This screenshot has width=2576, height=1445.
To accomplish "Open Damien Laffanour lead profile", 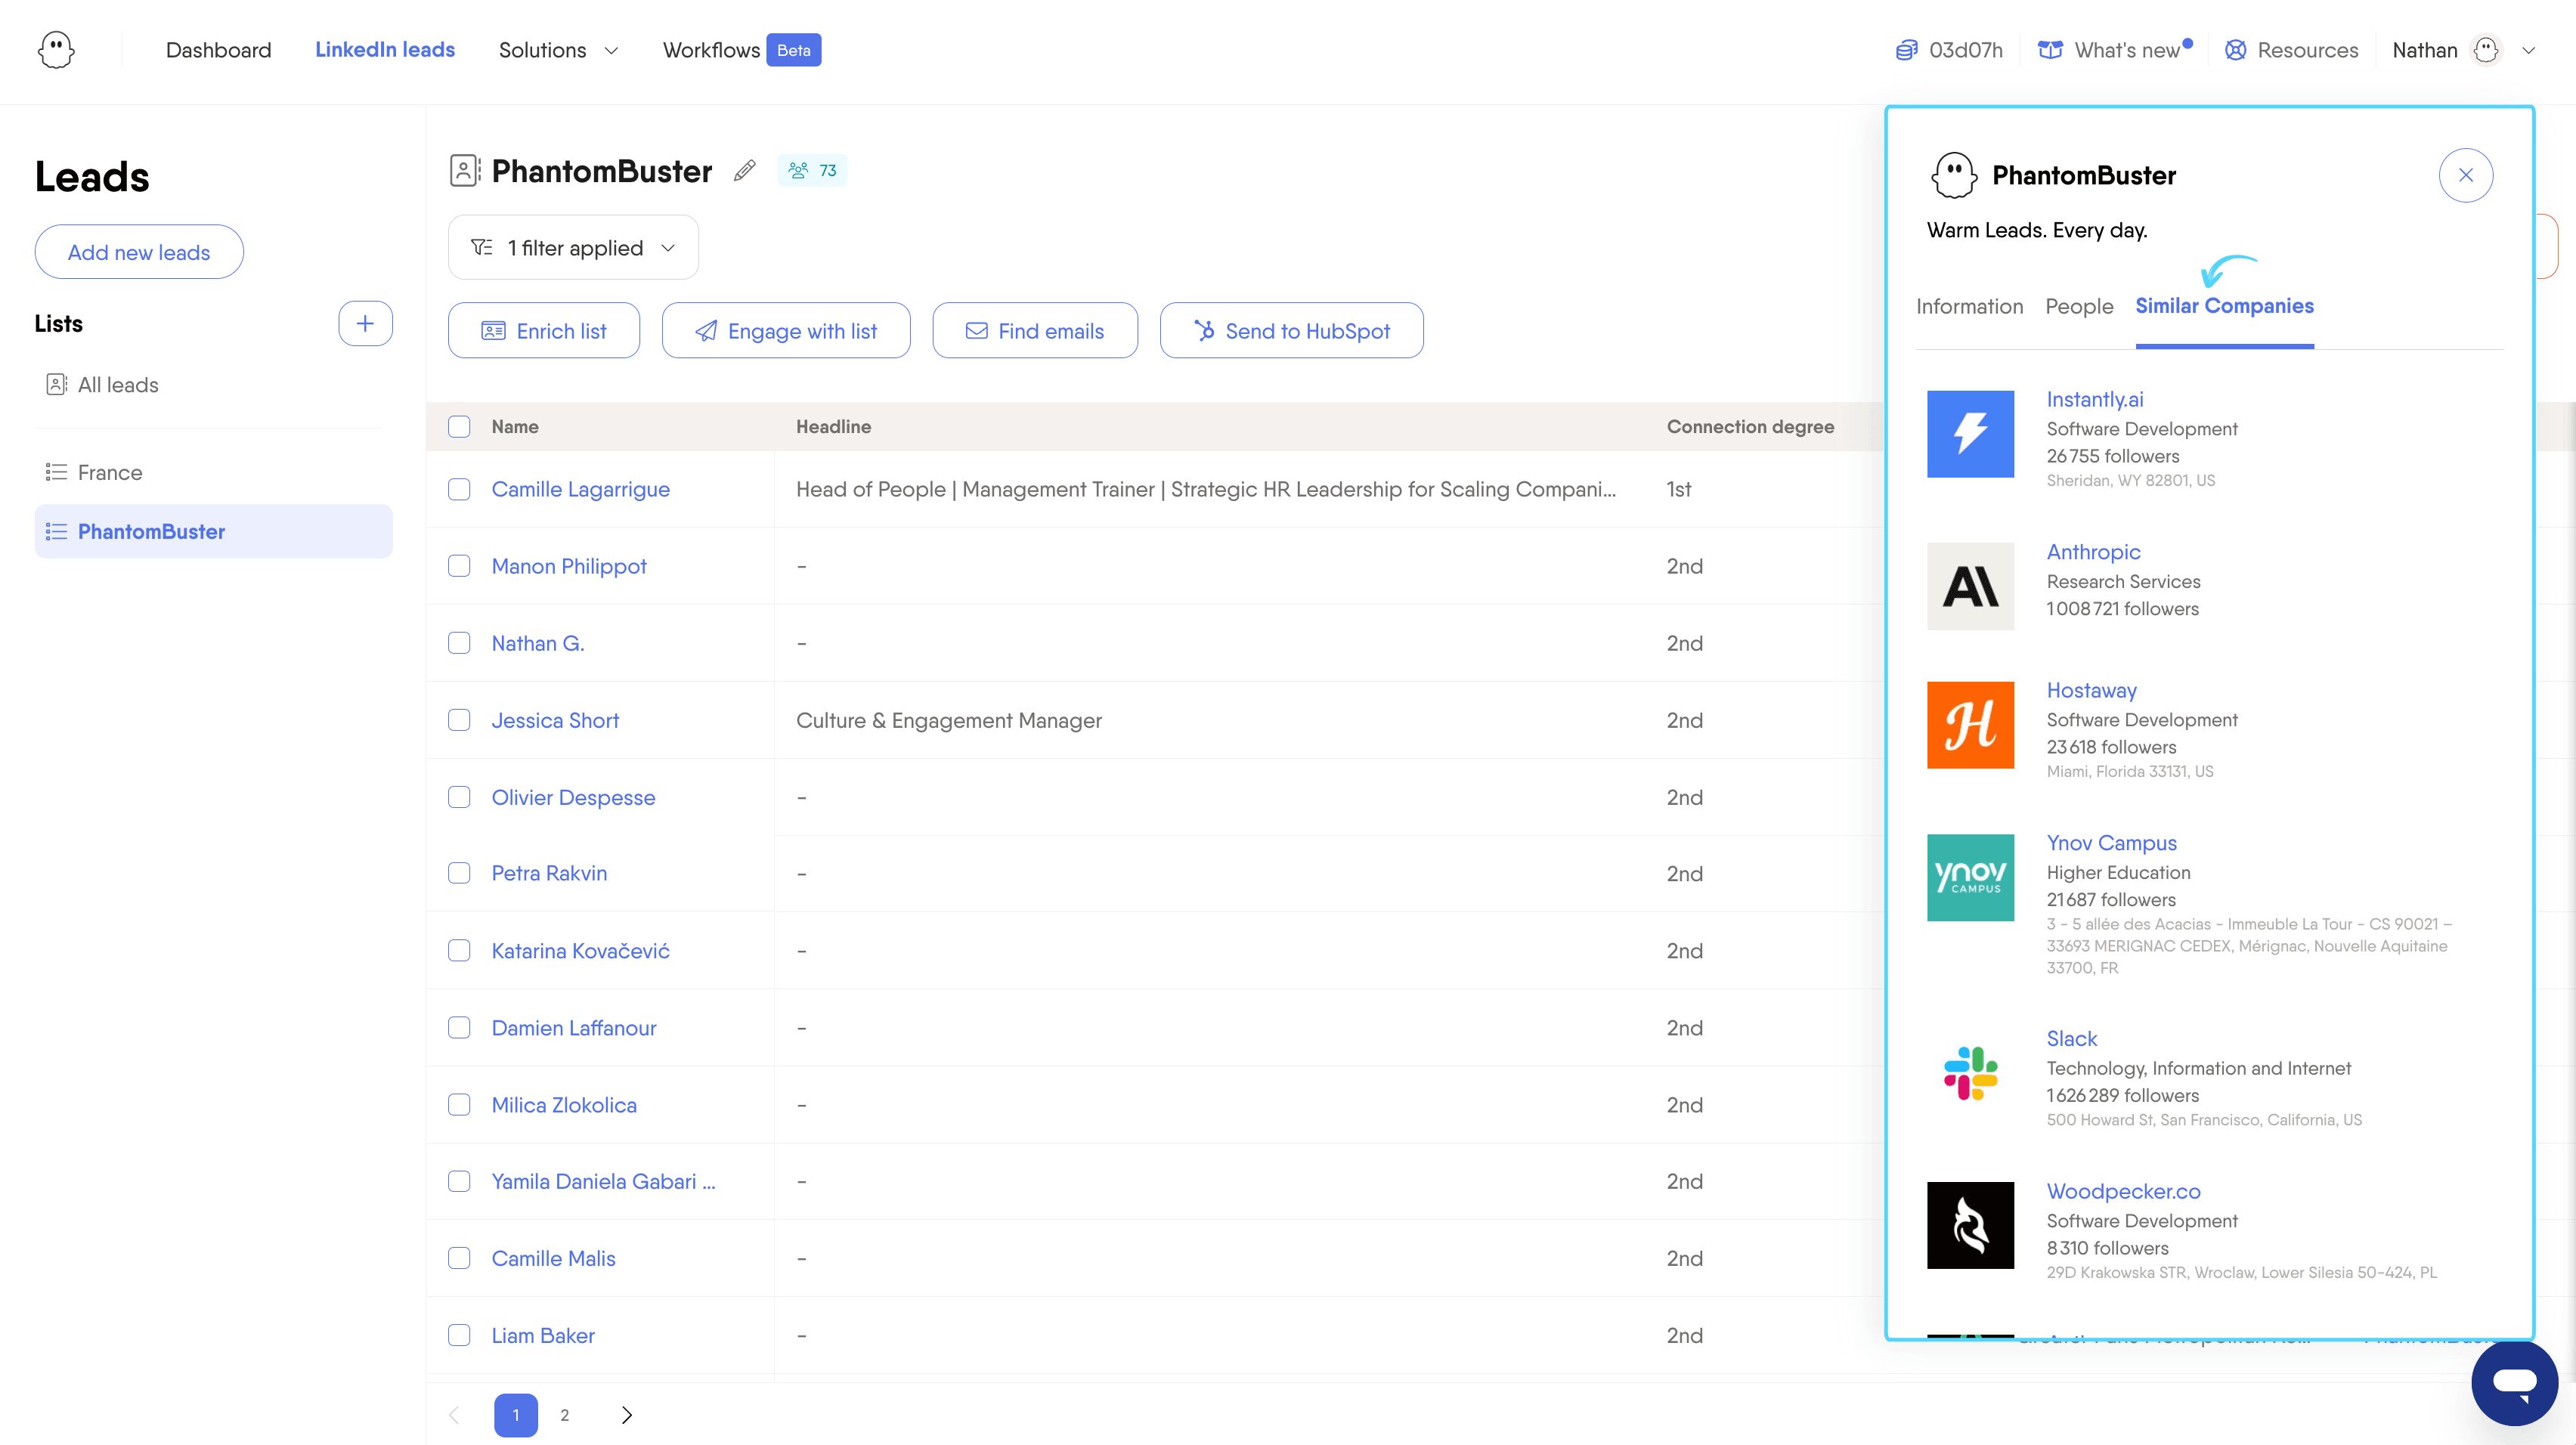I will tap(574, 1028).
